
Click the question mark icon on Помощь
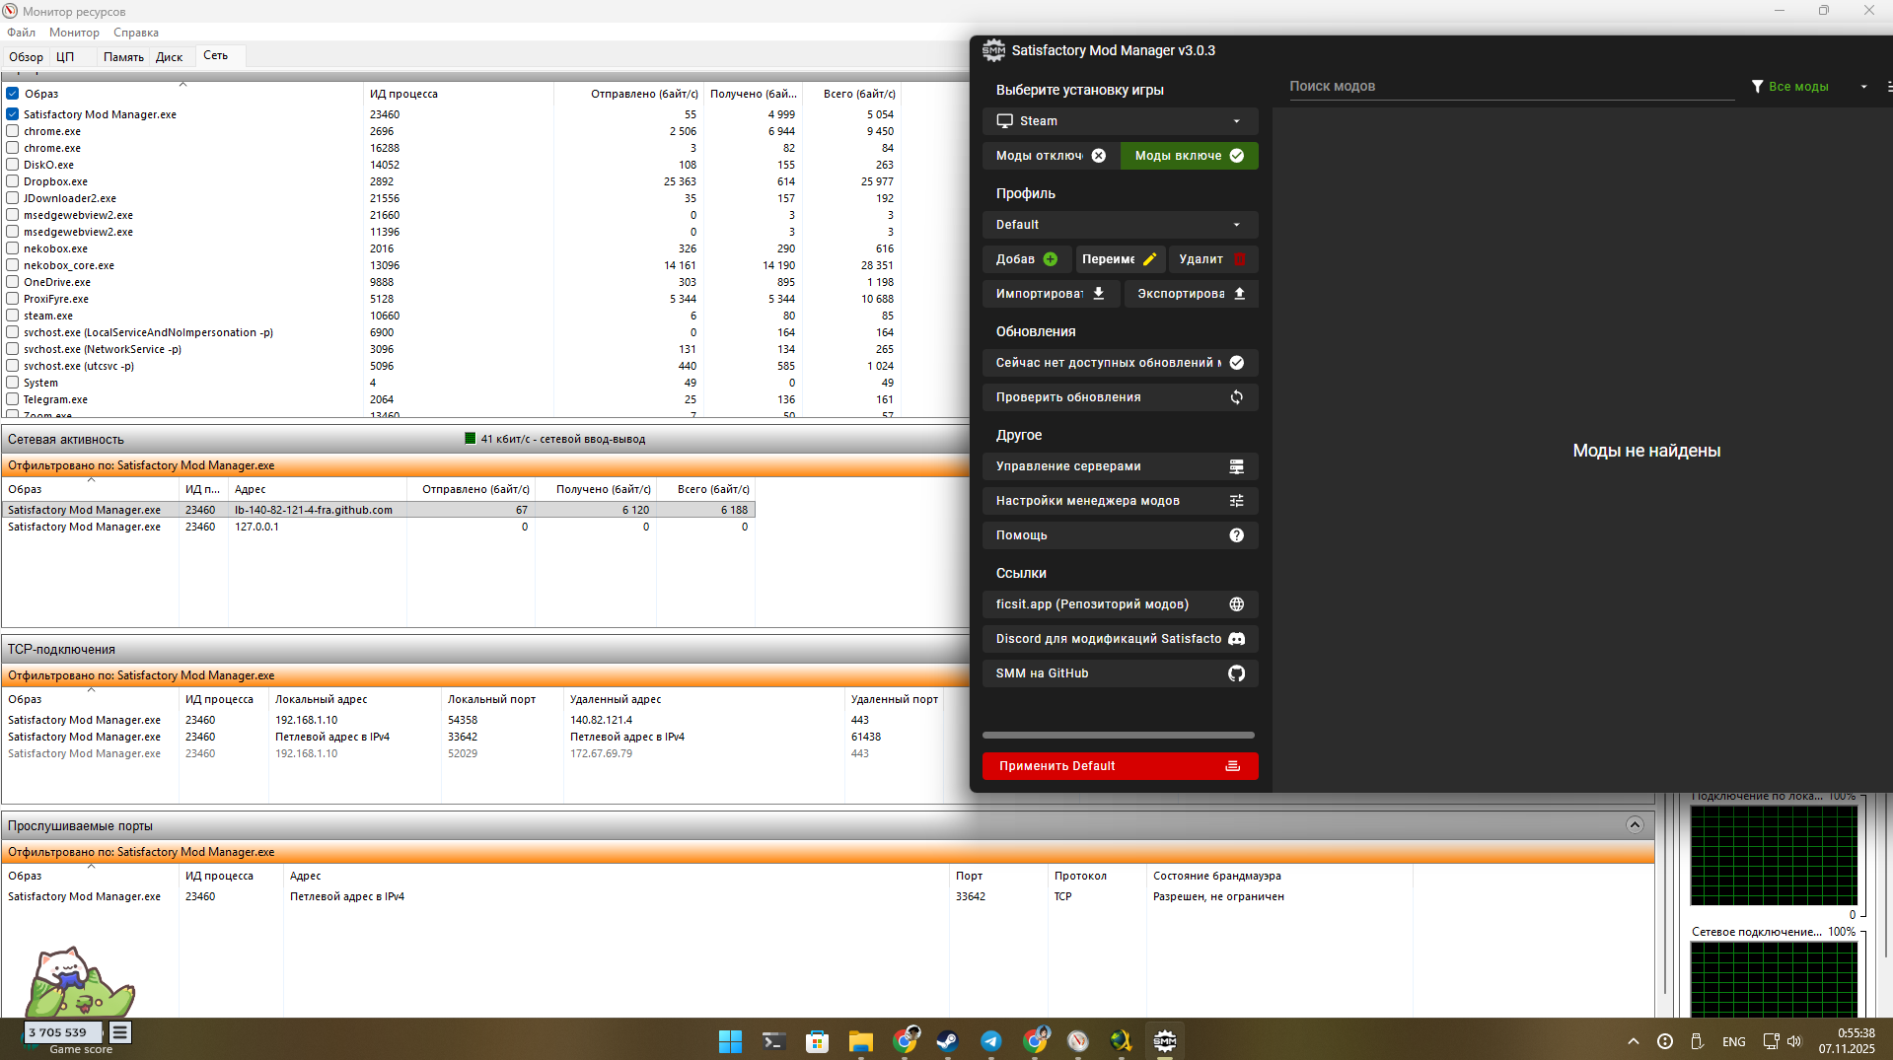[x=1237, y=535]
